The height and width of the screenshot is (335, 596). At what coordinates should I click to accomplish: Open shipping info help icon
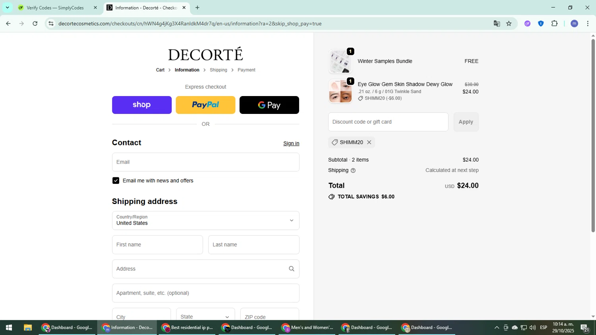(x=353, y=170)
